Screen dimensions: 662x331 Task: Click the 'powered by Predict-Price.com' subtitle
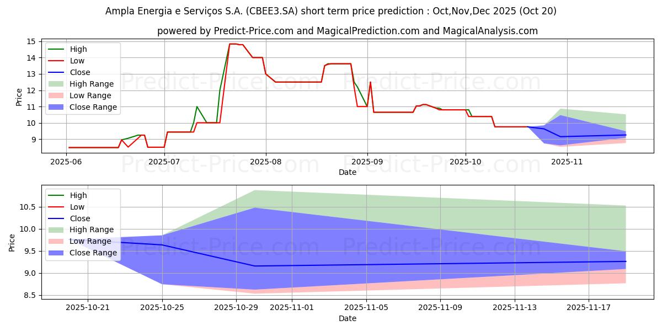(348, 31)
